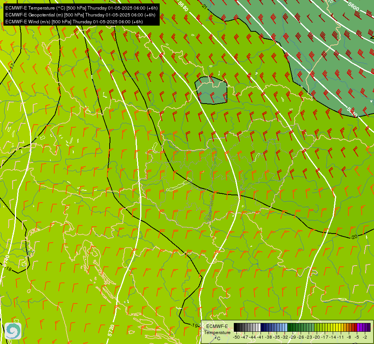Click the ECMWF-E Temperature legend title
The height and width of the screenshot is (344, 374).
coord(217,329)
